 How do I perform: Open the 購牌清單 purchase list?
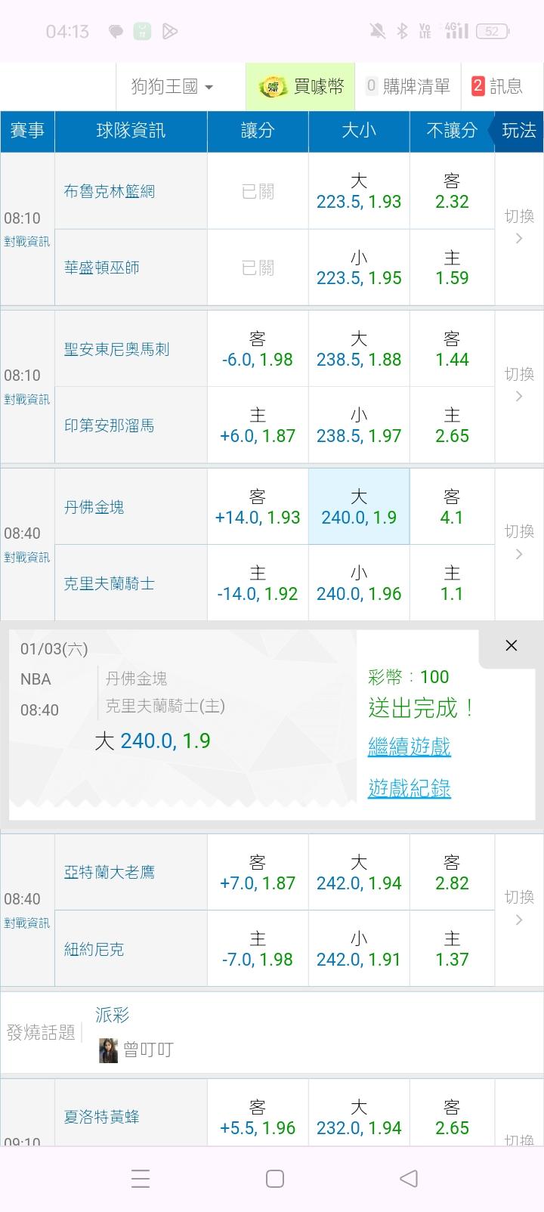pyautogui.click(x=408, y=87)
